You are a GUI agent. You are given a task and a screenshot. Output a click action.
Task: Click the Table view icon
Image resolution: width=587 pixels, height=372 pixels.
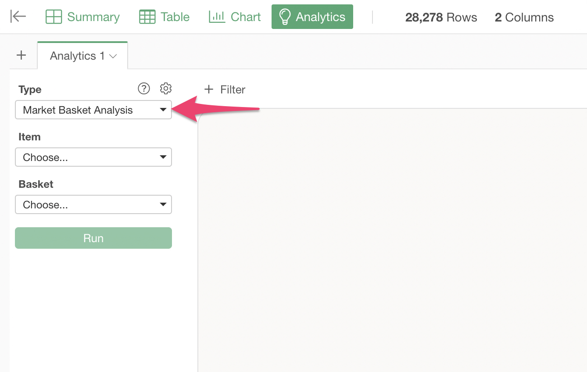[x=147, y=17]
